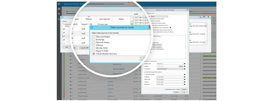Switch to the 24 Servers tab
Image resolution: width=274 pixels, height=101 pixels.
(x=72, y=11)
